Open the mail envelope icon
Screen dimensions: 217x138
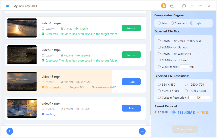click(172, 6)
